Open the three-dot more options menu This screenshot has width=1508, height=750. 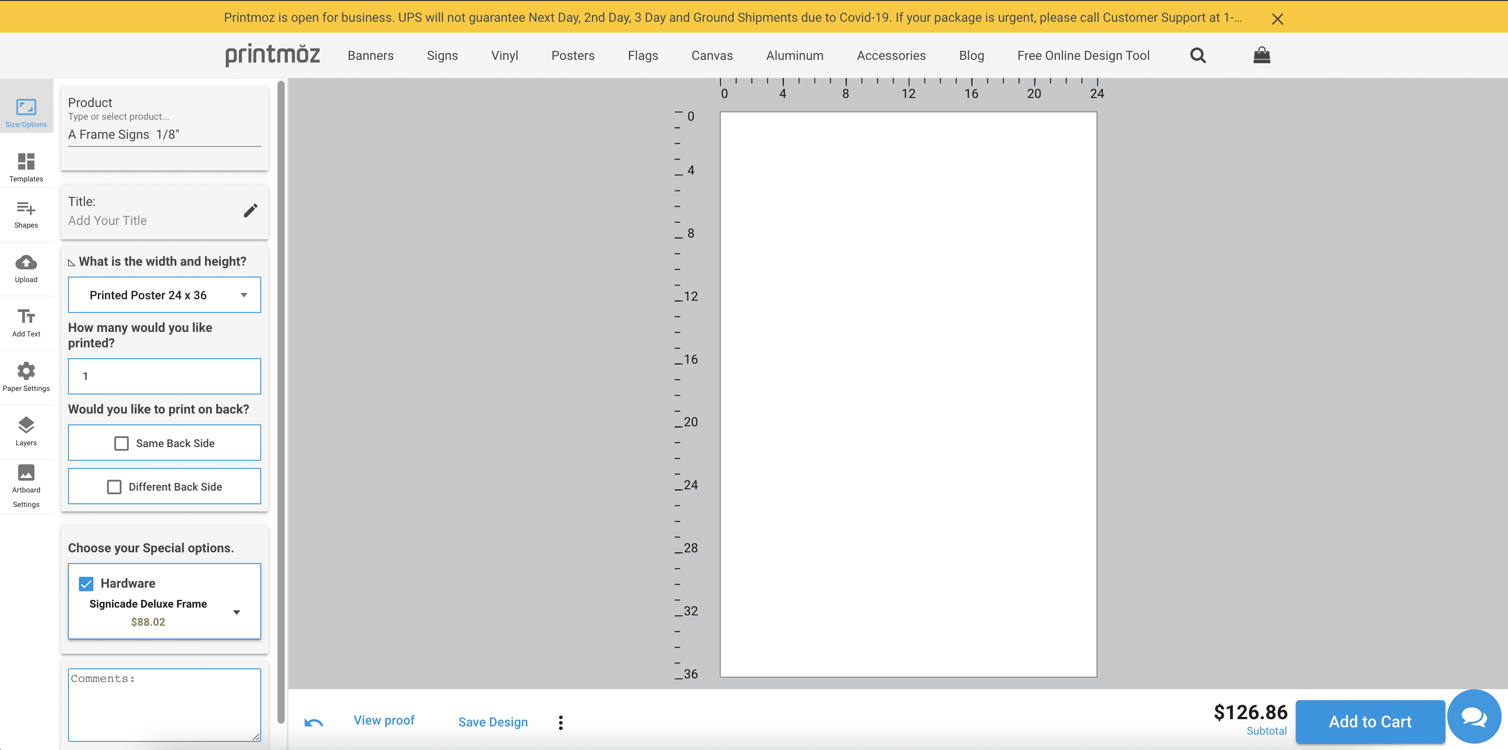561,722
